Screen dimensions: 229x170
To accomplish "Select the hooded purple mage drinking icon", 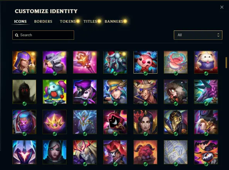I will click(x=24, y=62).
